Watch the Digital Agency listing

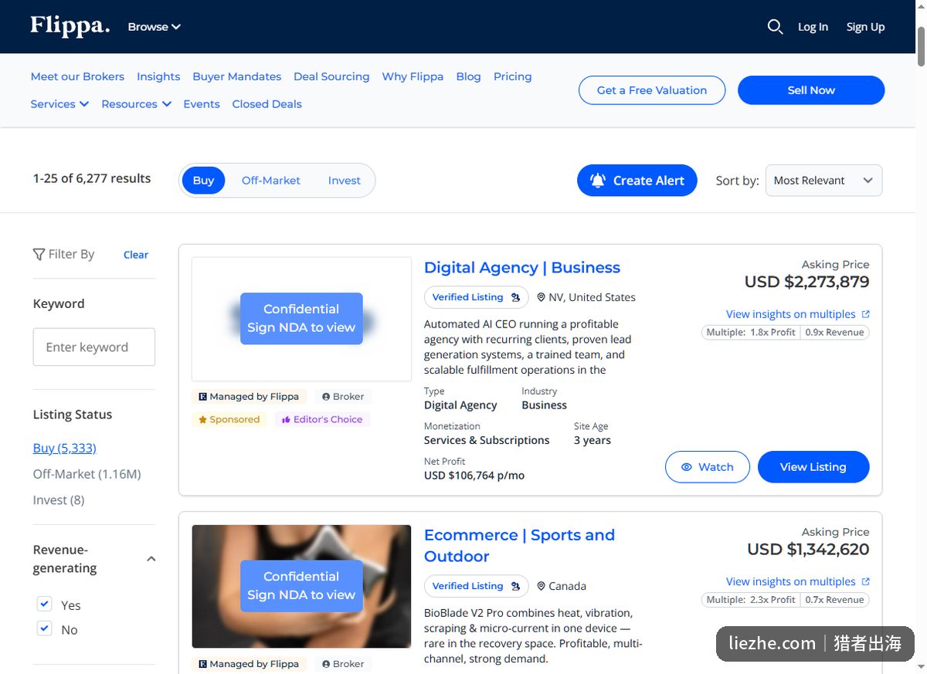pyautogui.click(x=708, y=467)
